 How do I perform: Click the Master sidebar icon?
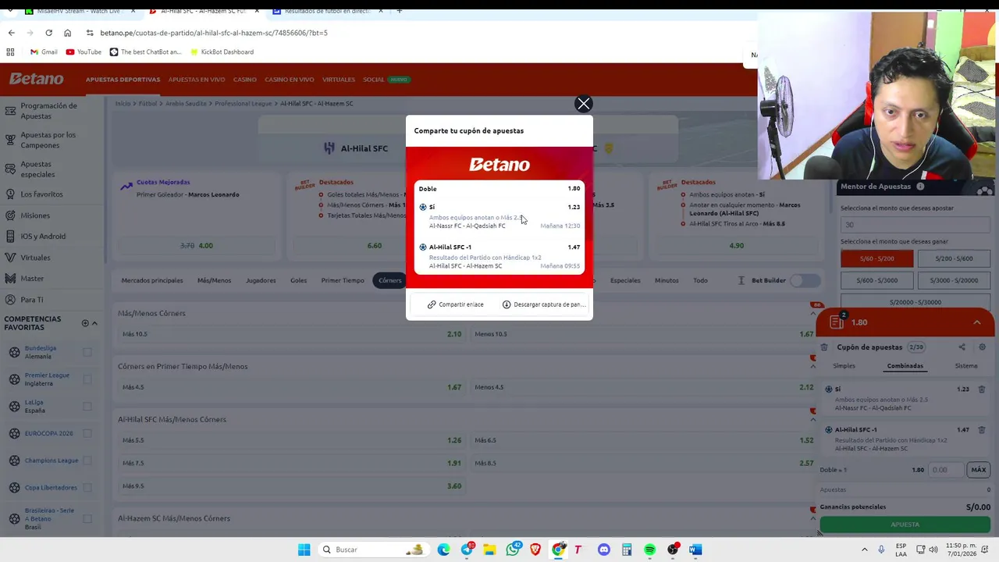point(10,279)
